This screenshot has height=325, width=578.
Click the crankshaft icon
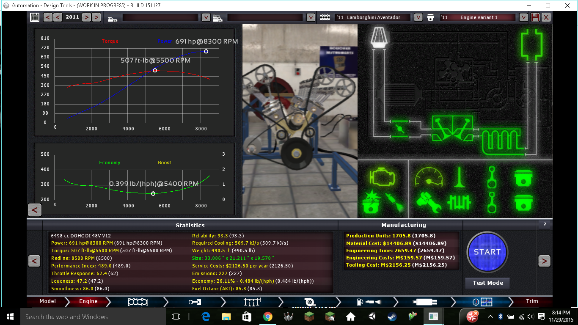click(x=460, y=202)
